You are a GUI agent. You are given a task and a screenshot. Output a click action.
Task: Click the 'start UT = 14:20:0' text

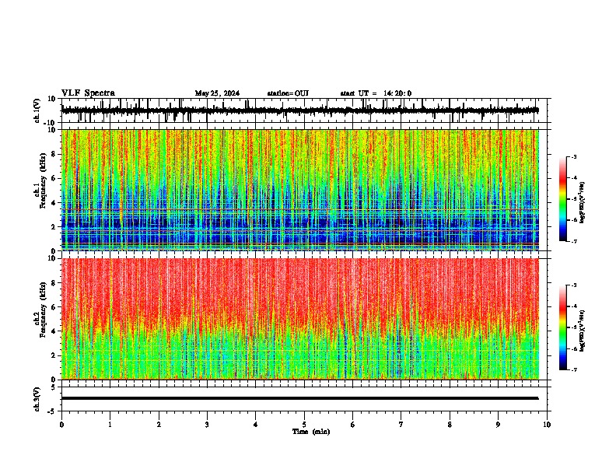coord(376,93)
